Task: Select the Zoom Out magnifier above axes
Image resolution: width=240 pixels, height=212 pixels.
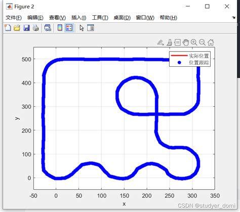Action: pyautogui.click(x=202, y=43)
